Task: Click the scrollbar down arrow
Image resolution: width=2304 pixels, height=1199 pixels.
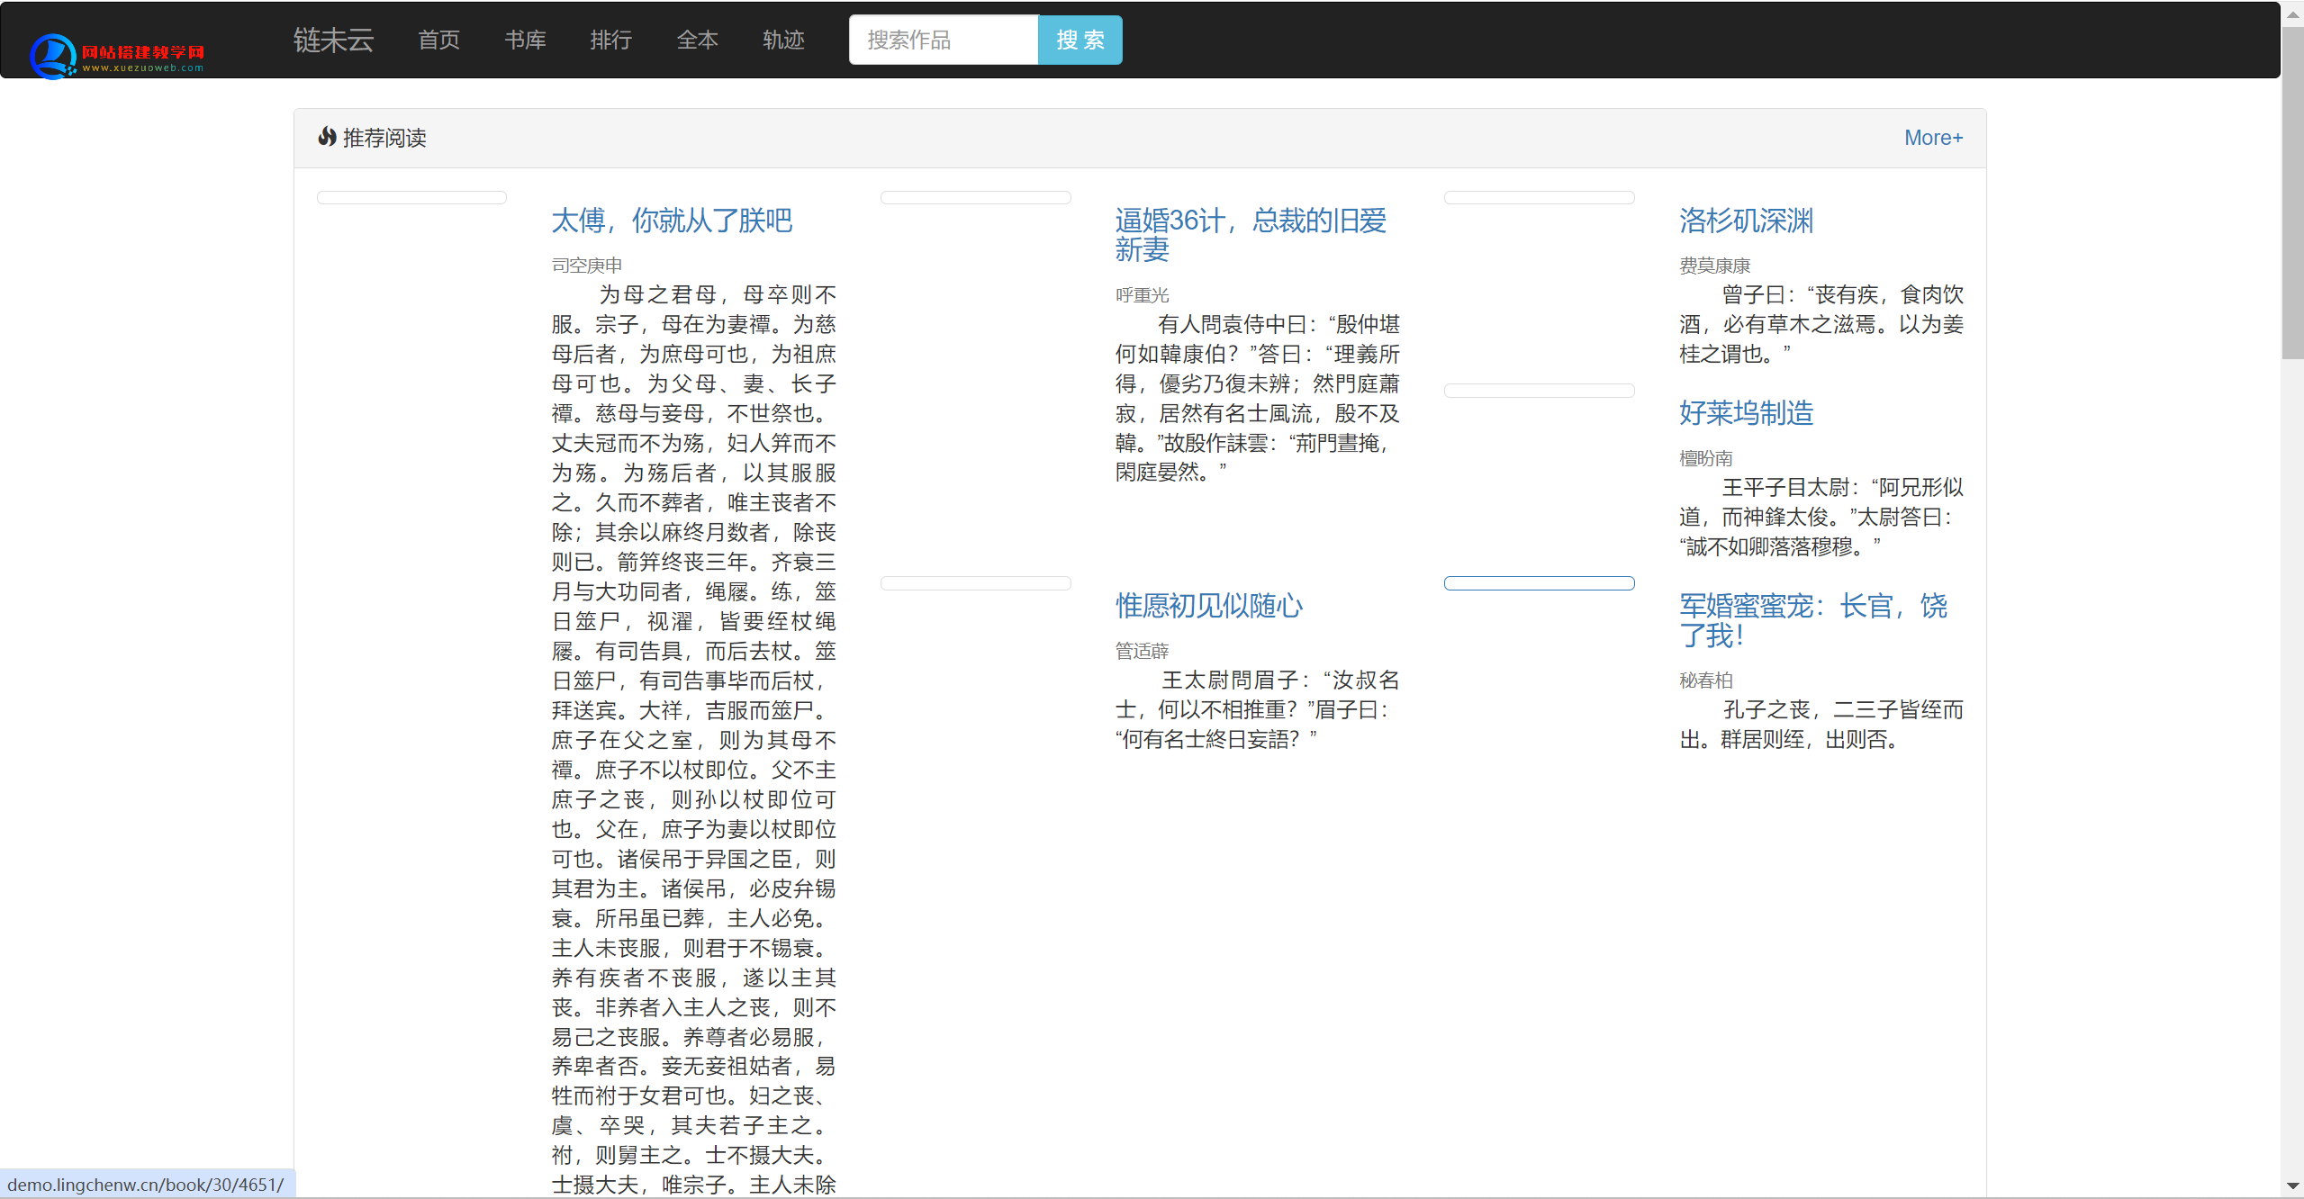Action: pos(2293,1186)
